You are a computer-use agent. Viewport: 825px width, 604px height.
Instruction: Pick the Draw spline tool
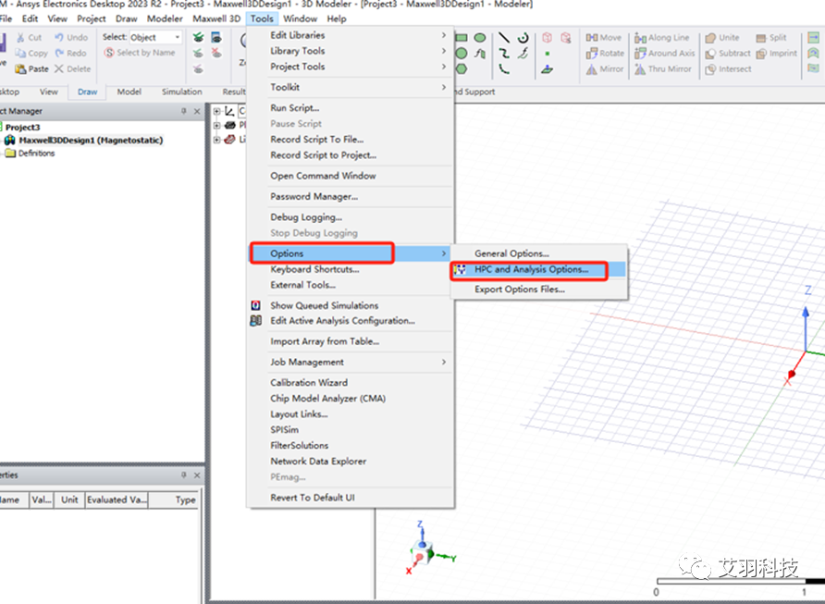[x=504, y=53]
